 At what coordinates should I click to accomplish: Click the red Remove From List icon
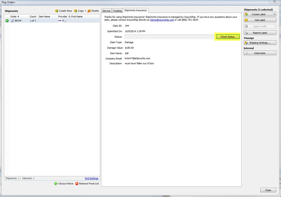pyautogui.click(x=77, y=183)
